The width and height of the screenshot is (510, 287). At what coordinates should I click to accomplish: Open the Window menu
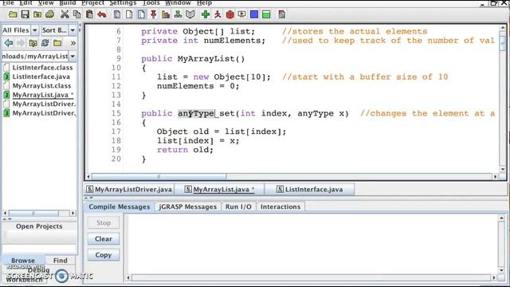coord(178,3)
